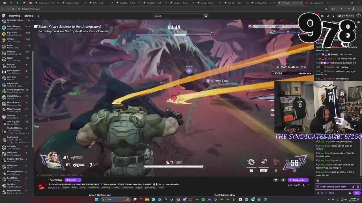Expand the dropdown arrow next to Knock
This screenshot has height=203, width=362.
(x=79, y=180)
